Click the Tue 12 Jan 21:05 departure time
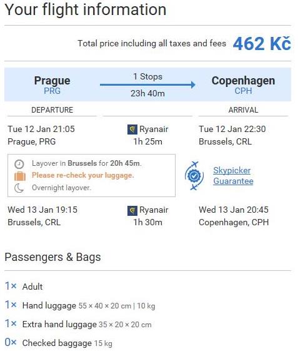 tap(41, 129)
